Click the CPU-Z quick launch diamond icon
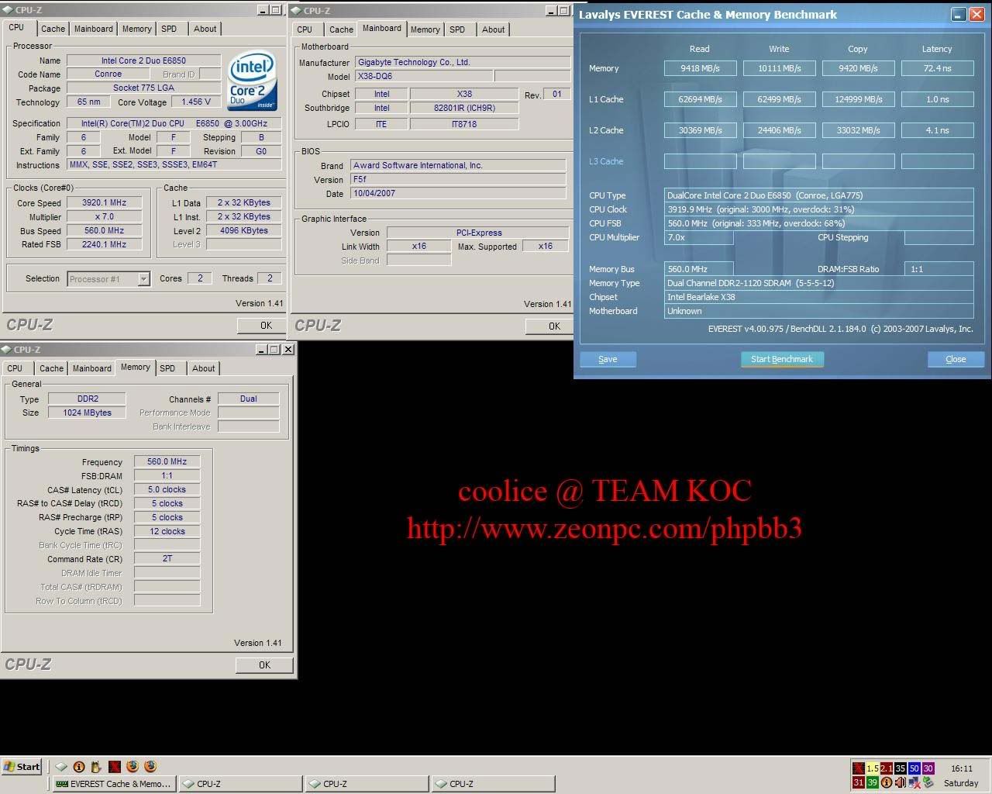Viewport: 992px width, 794px height. [x=61, y=767]
